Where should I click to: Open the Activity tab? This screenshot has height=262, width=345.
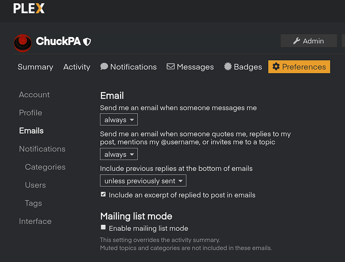click(x=76, y=66)
